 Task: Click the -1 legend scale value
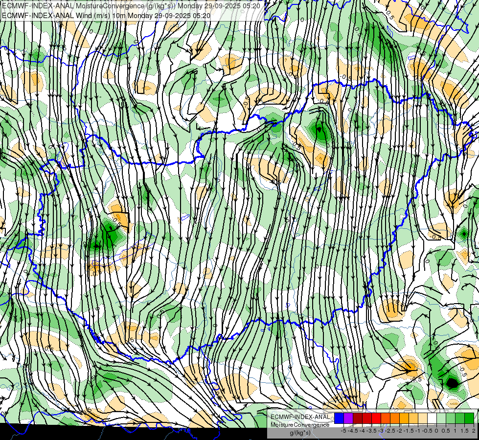point(418,431)
